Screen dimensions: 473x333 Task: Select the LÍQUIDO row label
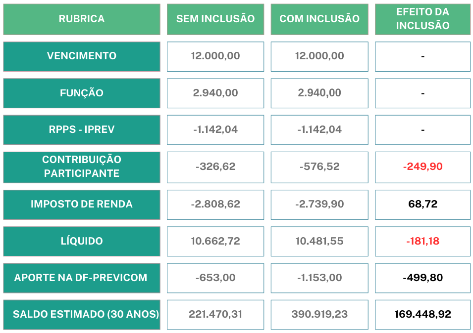82,241
